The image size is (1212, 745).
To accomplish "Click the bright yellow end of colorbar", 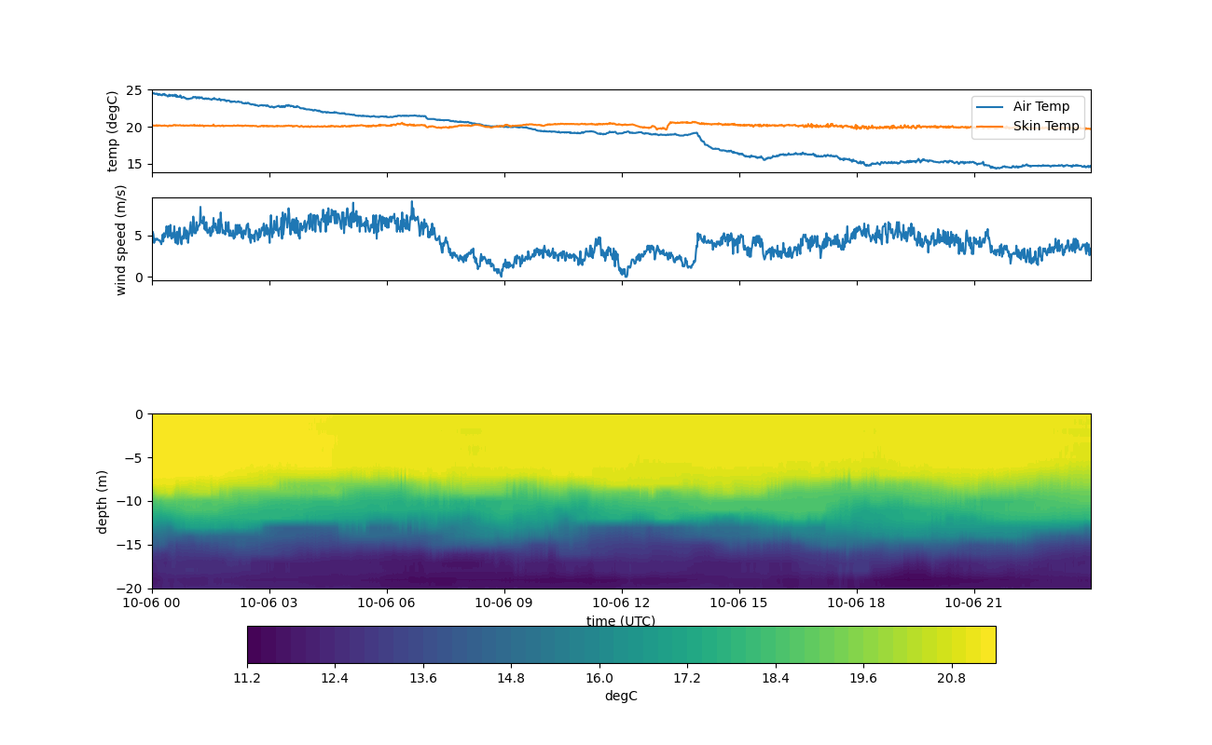I will [x=988, y=644].
